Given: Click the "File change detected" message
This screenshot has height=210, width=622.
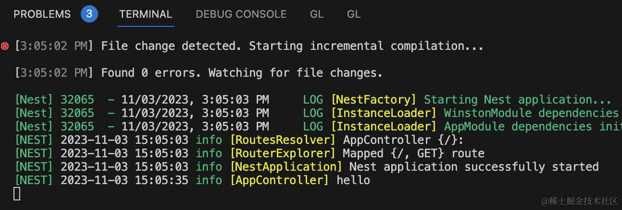Looking at the screenshot, I should click(x=292, y=46).
